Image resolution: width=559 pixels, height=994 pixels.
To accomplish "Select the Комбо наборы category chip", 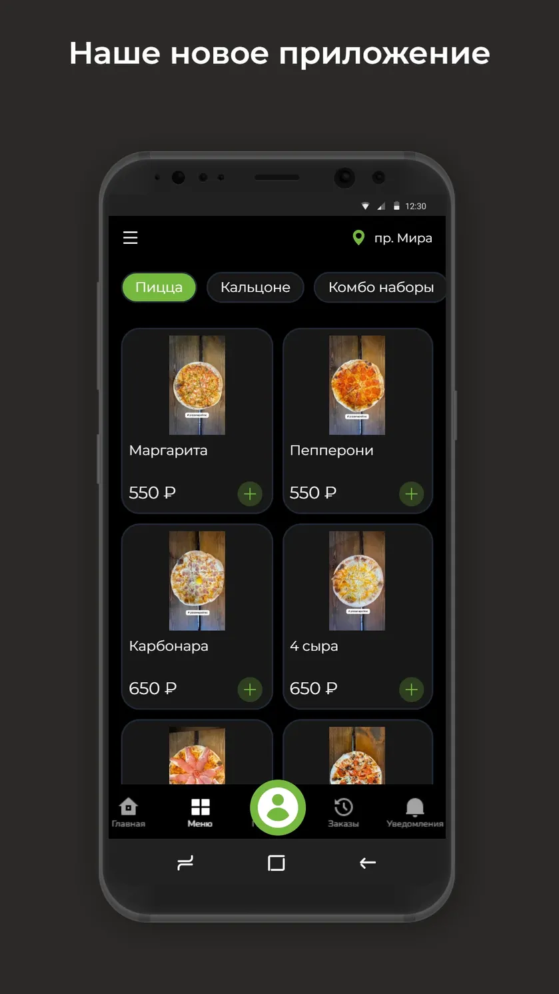I will pos(380,287).
